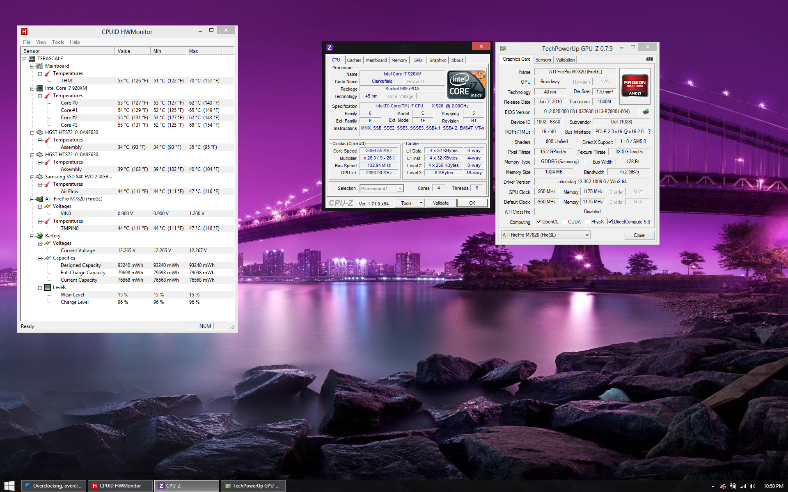Click the TERASCALE computer icon
The image size is (788, 492).
[x=32, y=59]
